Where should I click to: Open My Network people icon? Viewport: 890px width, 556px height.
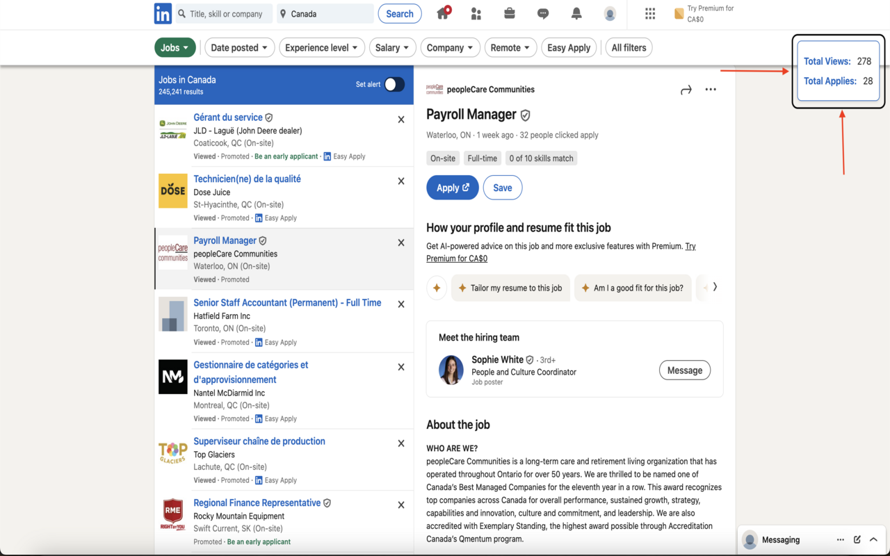pos(476,14)
